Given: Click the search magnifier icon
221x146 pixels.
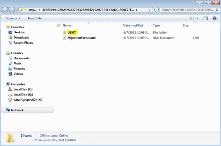Looking at the screenshot, I should pos(217,10).
